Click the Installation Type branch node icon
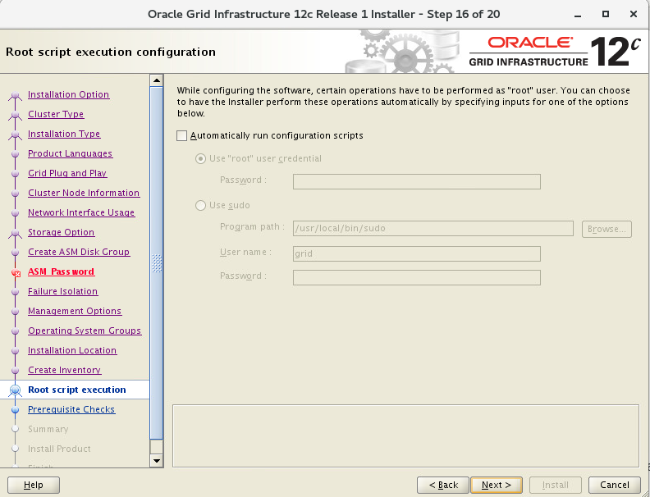650x497 pixels. pyautogui.click(x=16, y=135)
